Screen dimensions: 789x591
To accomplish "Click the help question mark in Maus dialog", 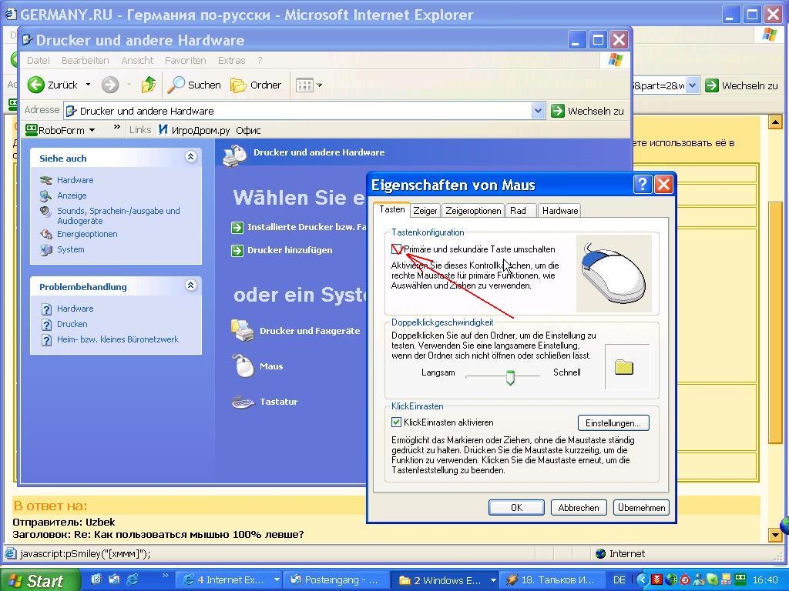I will pyautogui.click(x=642, y=185).
